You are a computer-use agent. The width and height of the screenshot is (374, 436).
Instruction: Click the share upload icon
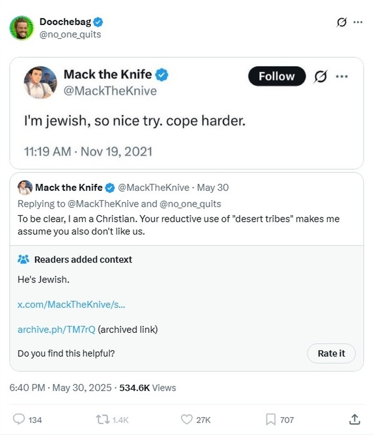click(354, 419)
